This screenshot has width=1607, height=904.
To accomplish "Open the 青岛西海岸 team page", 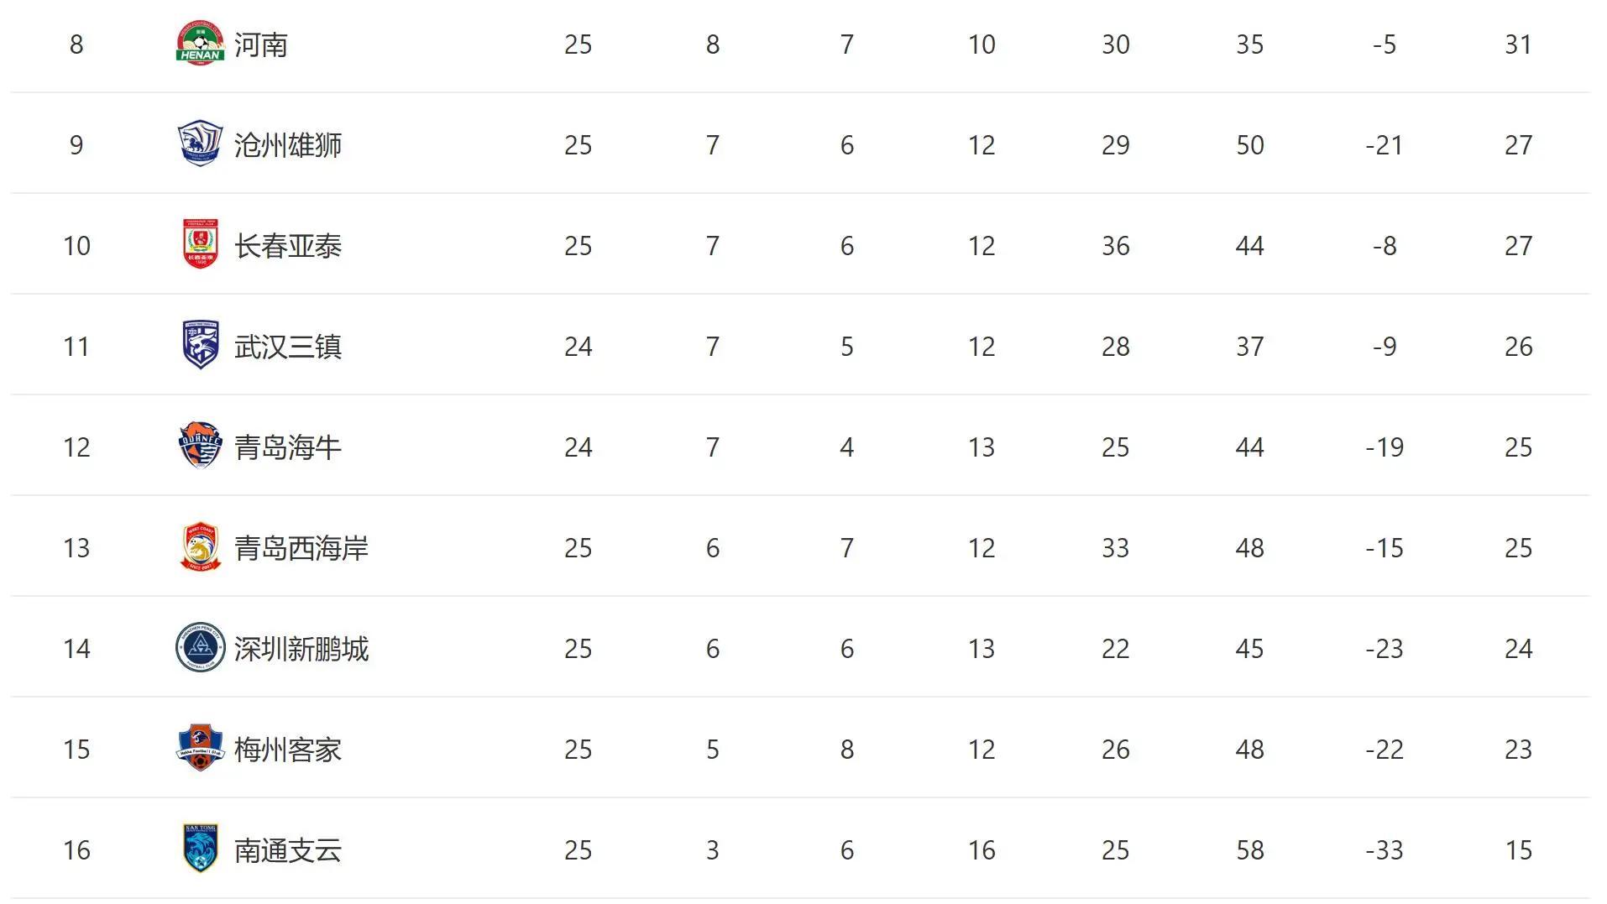I will click(x=301, y=548).
